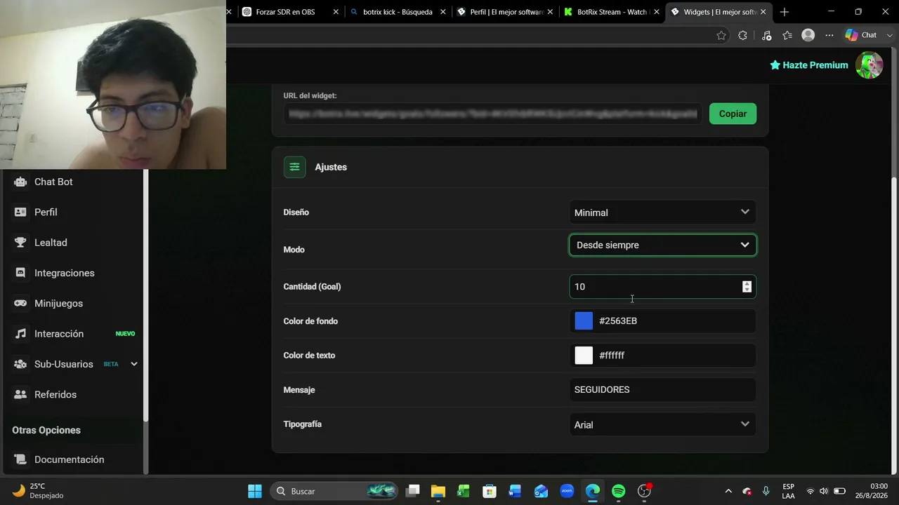Open the browser Favorites list icon
Image resolution: width=899 pixels, height=505 pixels.
pos(787,35)
